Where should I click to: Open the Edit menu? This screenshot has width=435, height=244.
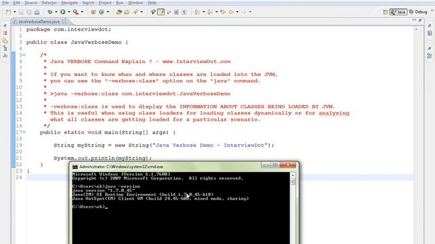pyautogui.click(x=16, y=3)
